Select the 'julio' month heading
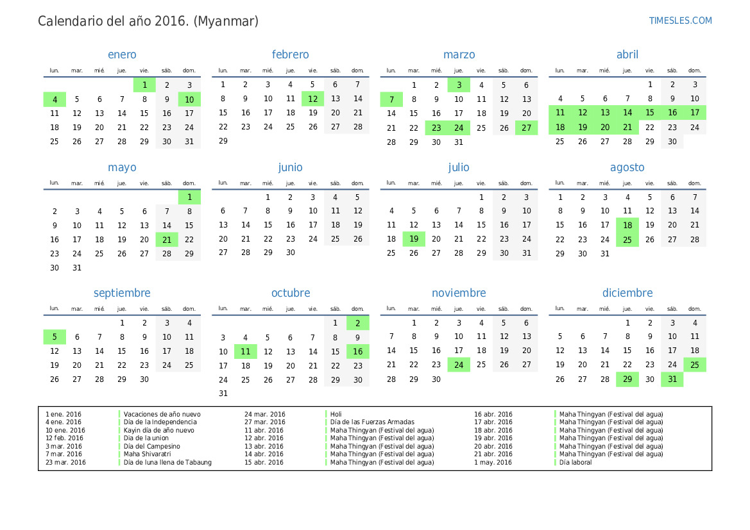The height and width of the screenshot is (530, 750). [x=459, y=167]
